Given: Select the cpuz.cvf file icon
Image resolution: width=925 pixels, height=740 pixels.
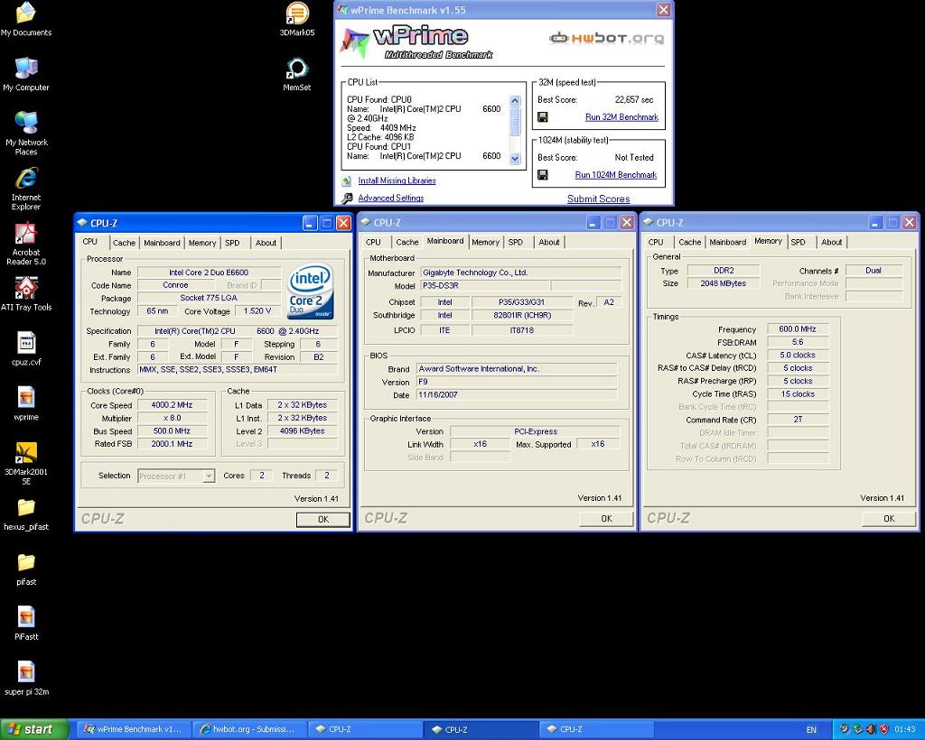Looking at the screenshot, I should point(26,348).
